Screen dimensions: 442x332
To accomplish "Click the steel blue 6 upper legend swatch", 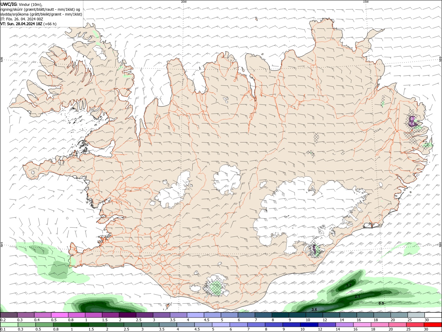I will (x=246, y=315).
